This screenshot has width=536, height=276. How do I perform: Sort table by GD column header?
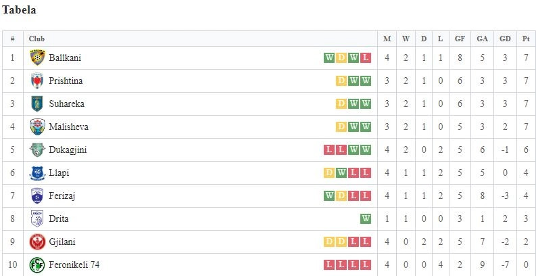505,39
